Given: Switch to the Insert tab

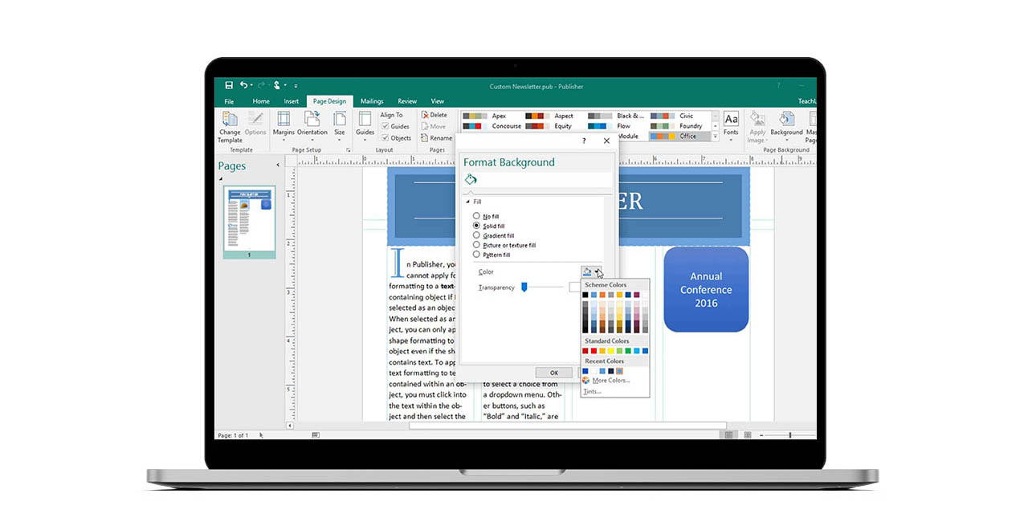Looking at the screenshot, I should [291, 101].
